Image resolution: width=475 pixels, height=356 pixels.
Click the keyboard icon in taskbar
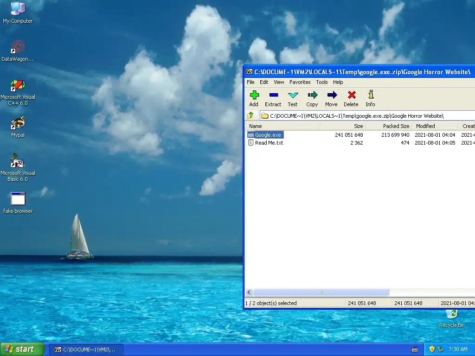pyautogui.click(x=415, y=350)
